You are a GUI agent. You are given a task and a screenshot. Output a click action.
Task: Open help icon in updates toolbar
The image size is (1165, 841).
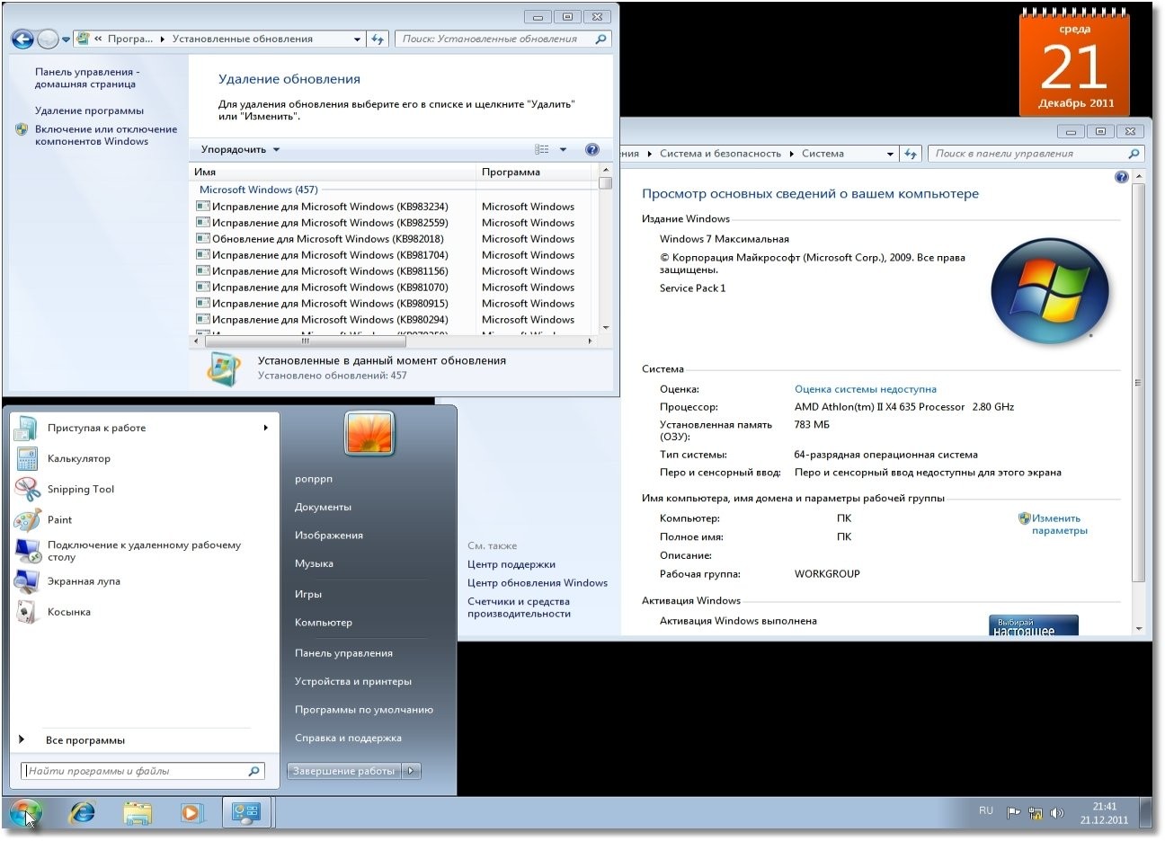(x=591, y=149)
